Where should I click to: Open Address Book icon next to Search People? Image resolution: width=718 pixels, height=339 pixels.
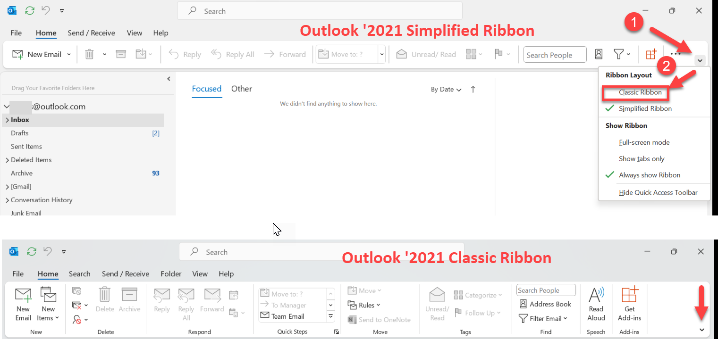pos(599,54)
